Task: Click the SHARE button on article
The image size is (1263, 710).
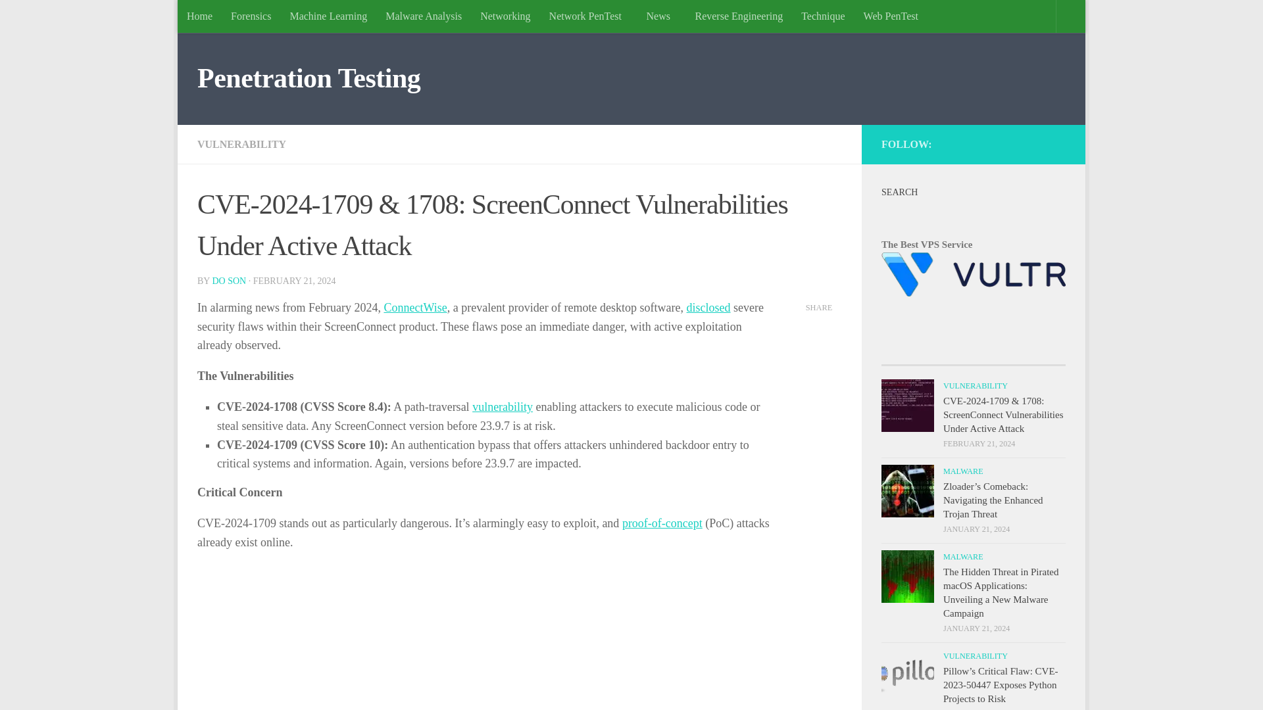Action: (x=819, y=307)
